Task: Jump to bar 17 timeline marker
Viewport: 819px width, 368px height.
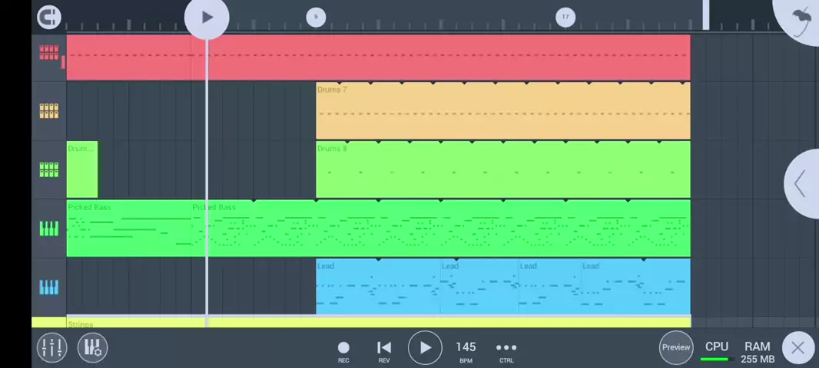Action: point(565,17)
